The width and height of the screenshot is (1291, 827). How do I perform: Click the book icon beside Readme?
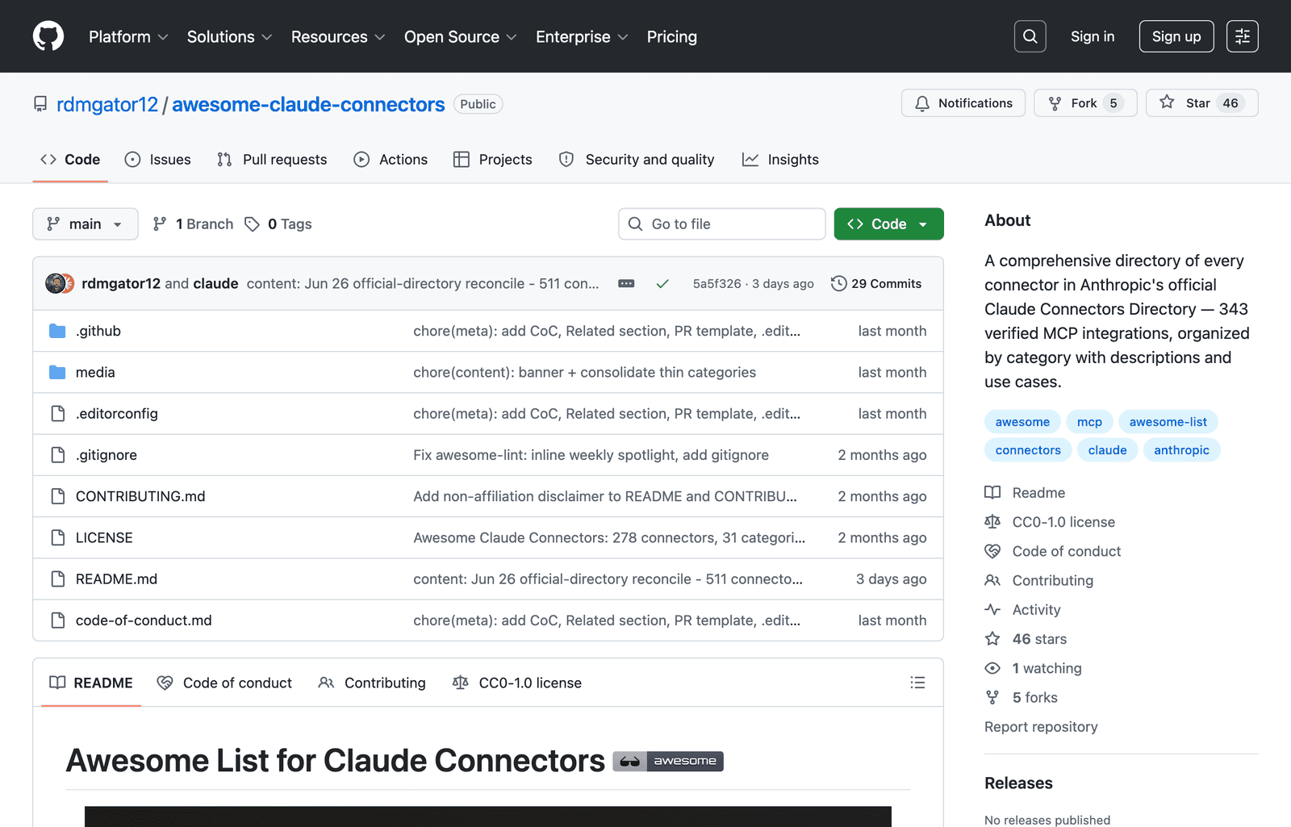point(992,493)
